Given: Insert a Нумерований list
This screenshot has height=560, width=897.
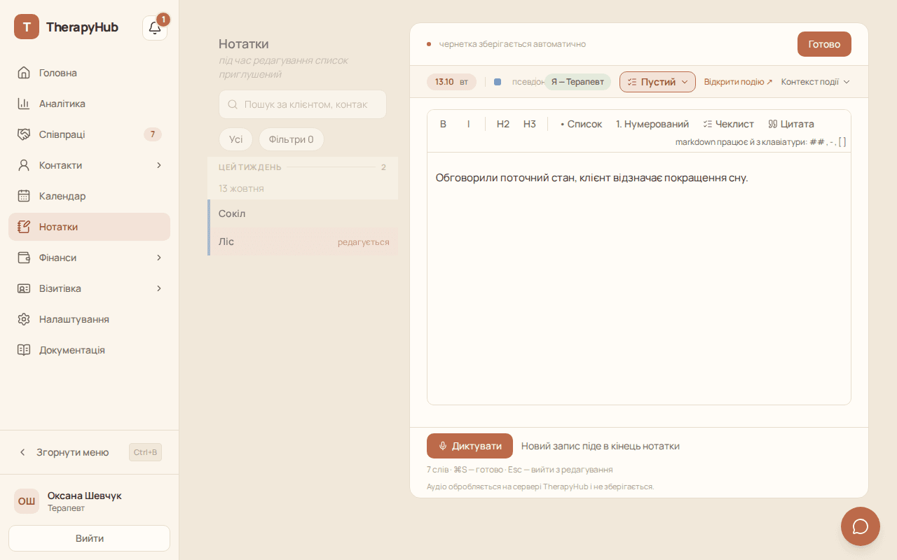Looking at the screenshot, I should coord(652,124).
